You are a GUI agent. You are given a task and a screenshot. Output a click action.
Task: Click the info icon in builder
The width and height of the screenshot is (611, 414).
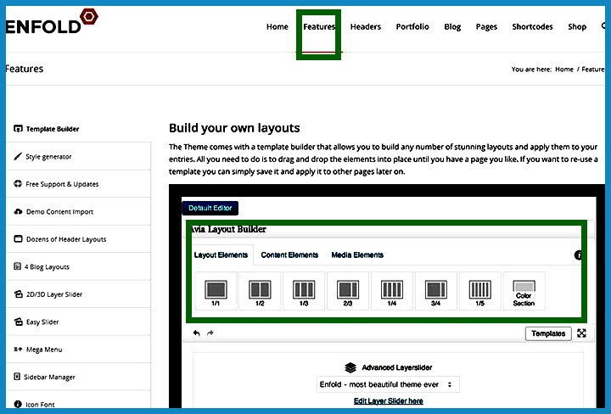click(x=579, y=255)
